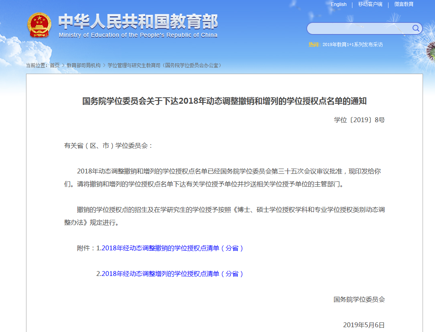Focus the search input box
The width and height of the screenshot is (435, 332).
click(359, 28)
